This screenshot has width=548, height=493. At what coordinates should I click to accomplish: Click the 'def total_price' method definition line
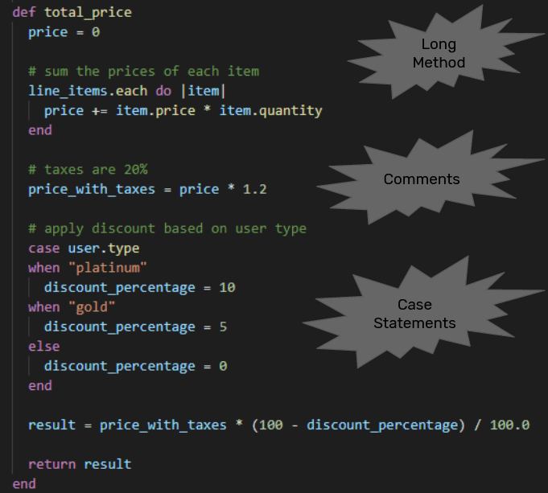tap(72, 13)
